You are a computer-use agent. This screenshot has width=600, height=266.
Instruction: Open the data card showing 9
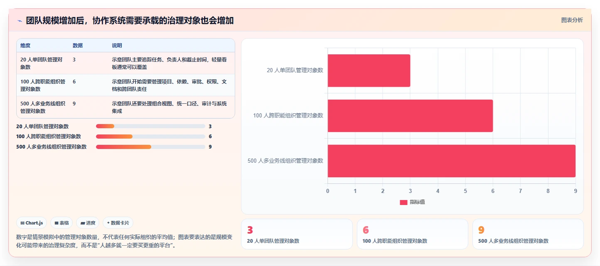coord(528,234)
